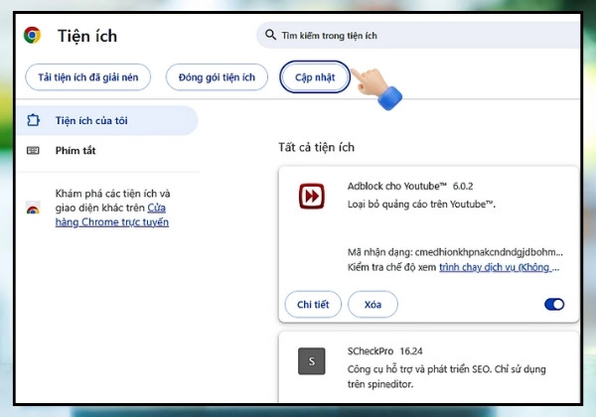Screen dimensions: 596x417
Task: Click the Chrome logo icon beside Tiện ích
Action: [32, 35]
